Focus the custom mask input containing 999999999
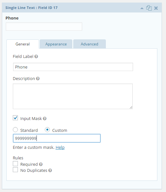This screenshot has height=192, width=166. point(57,138)
